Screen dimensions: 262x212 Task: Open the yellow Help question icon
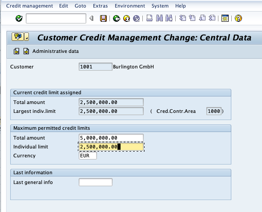click(x=238, y=18)
